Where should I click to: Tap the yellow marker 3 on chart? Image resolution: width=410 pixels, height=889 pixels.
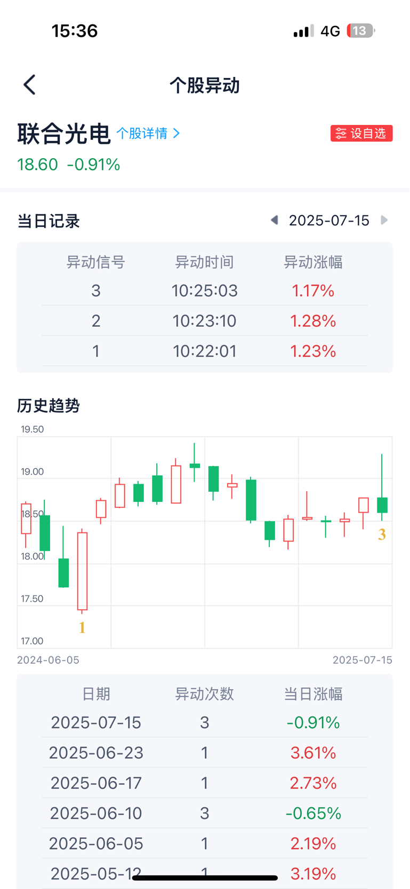coord(382,534)
